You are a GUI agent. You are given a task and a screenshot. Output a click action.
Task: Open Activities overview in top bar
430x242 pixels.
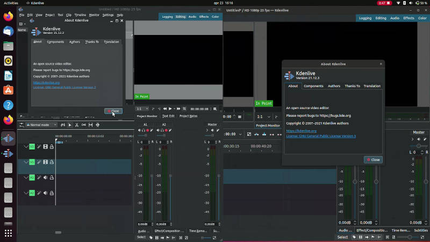click(x=11, y=3)
